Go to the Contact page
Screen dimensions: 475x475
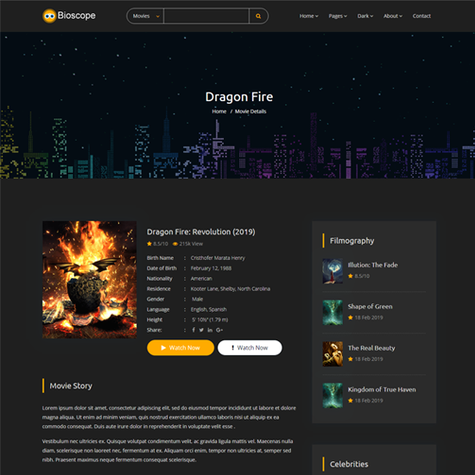421,16
